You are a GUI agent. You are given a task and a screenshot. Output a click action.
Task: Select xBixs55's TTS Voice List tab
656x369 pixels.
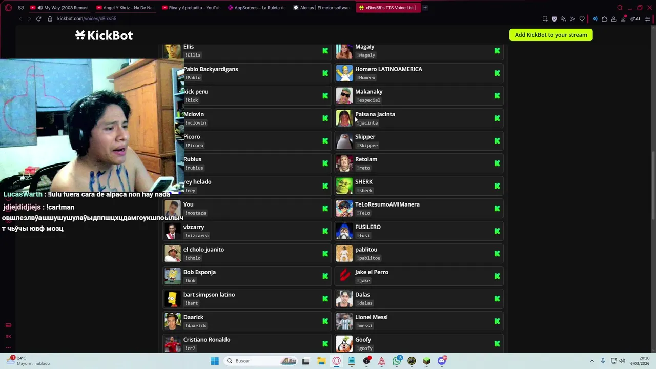(x=387, y=8)
